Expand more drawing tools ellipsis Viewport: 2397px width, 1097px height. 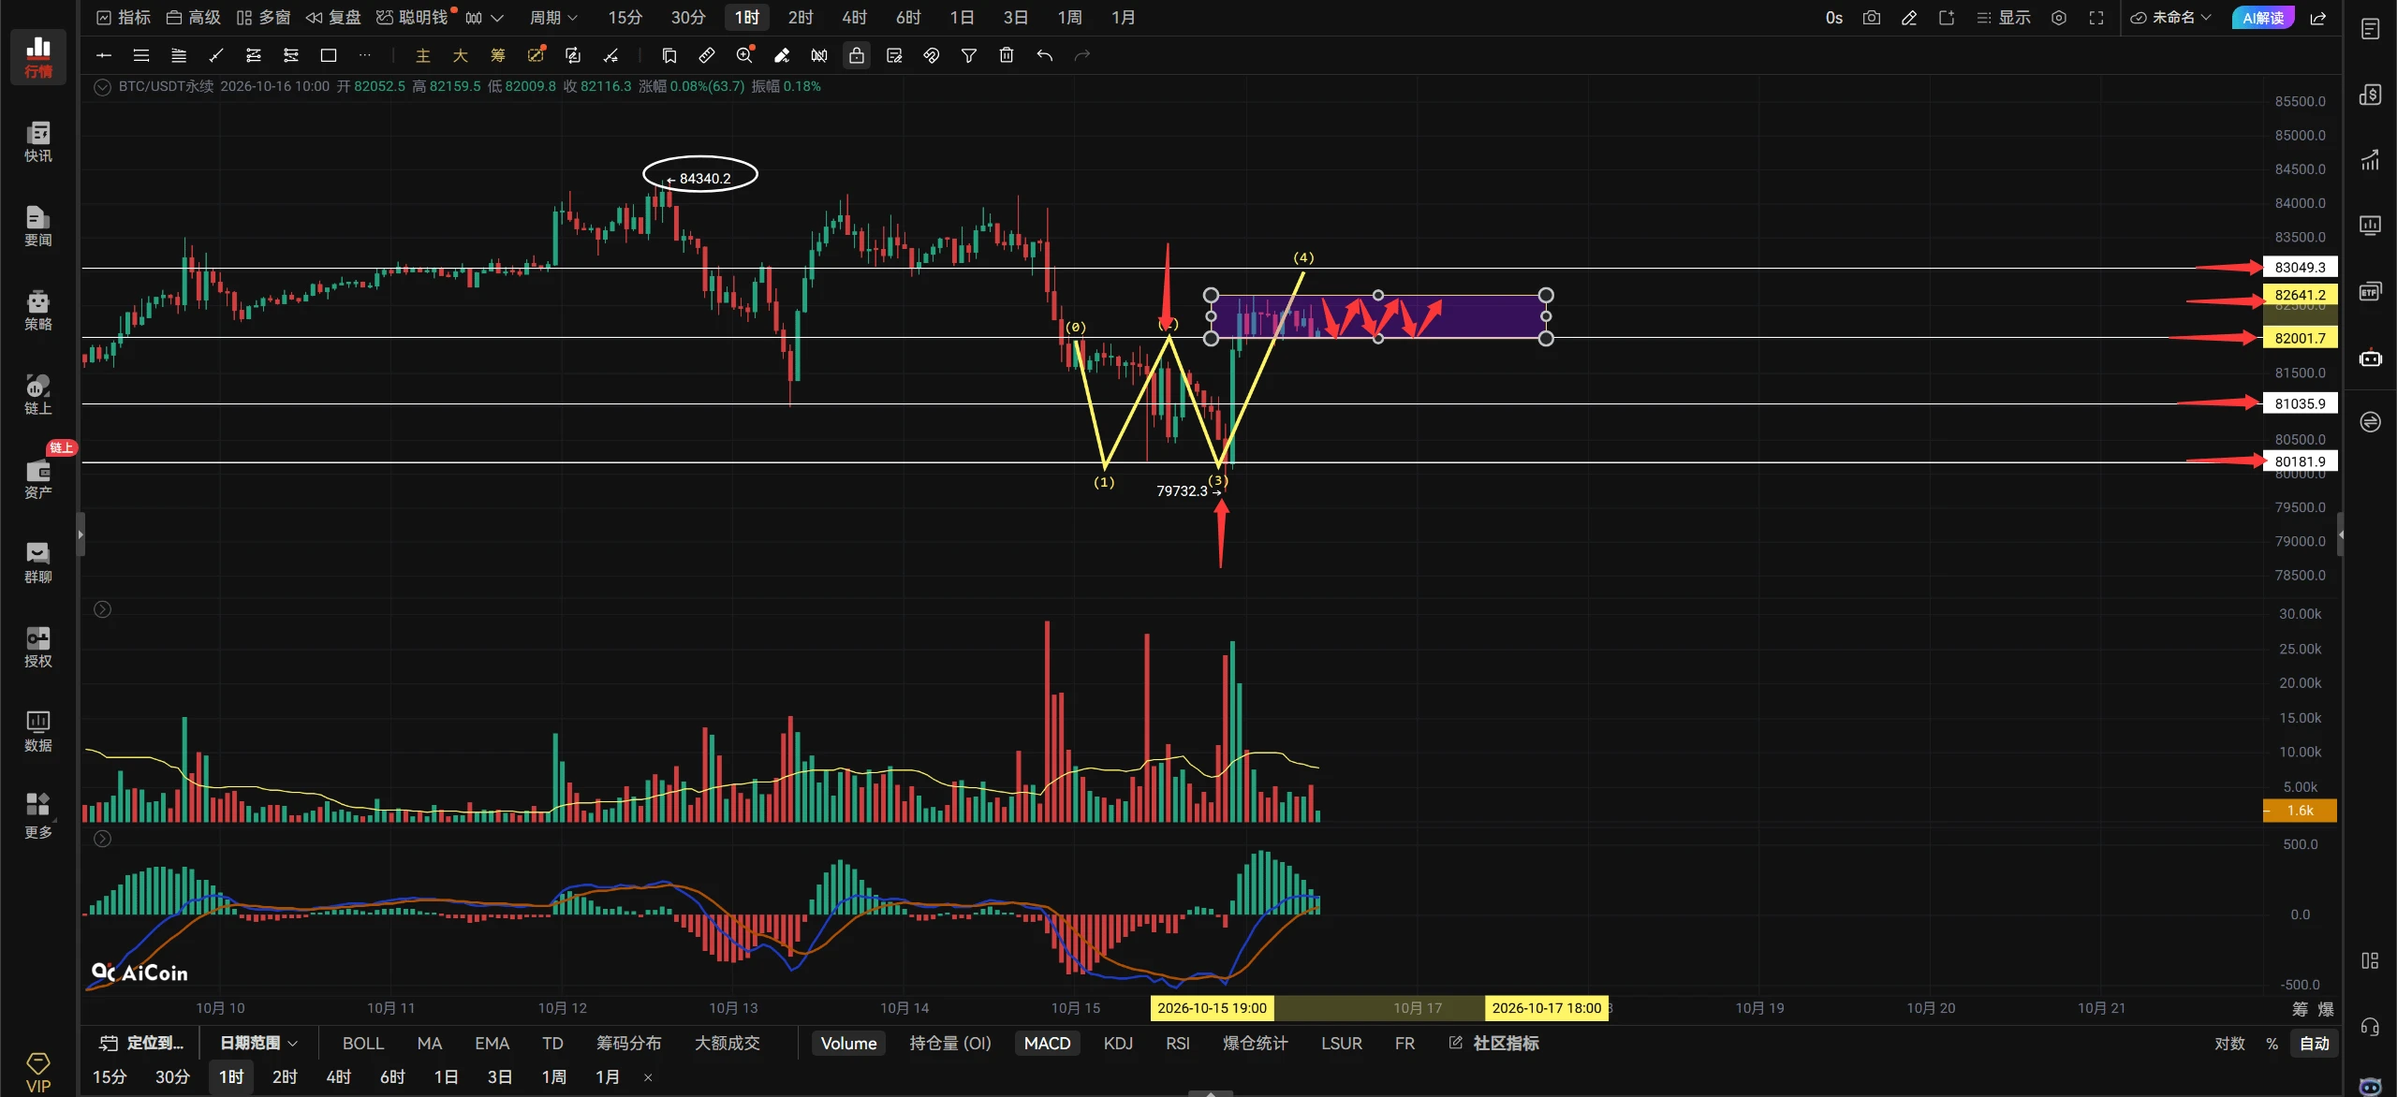[365, 56]
